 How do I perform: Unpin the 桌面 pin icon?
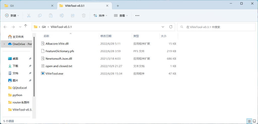(x=30, y=59)
